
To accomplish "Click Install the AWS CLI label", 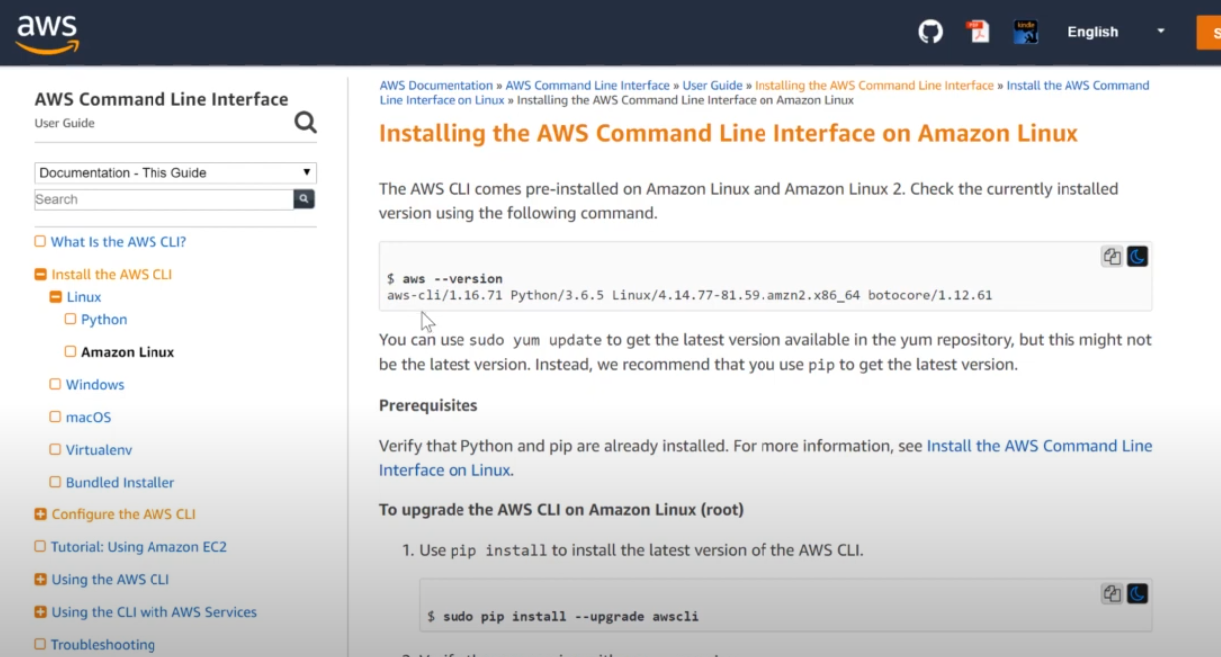I will coord(112,275).
